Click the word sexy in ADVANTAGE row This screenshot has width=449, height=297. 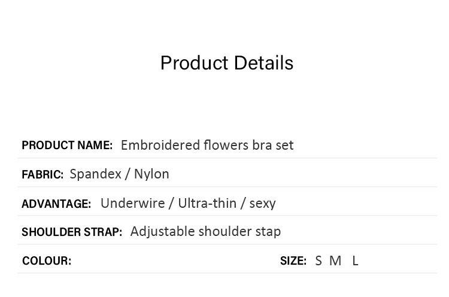tap(263, 204)
